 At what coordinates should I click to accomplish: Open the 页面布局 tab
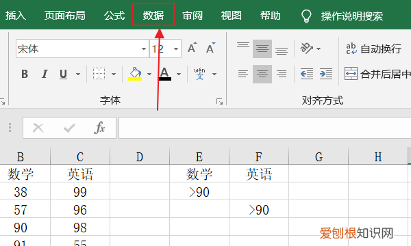point(65,16)
